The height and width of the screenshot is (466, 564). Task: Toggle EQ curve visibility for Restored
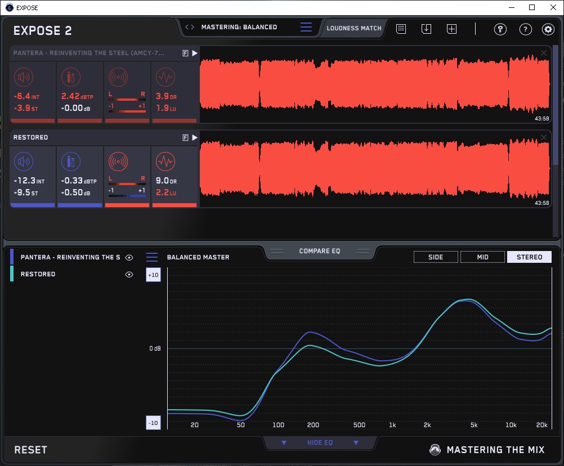129,275
